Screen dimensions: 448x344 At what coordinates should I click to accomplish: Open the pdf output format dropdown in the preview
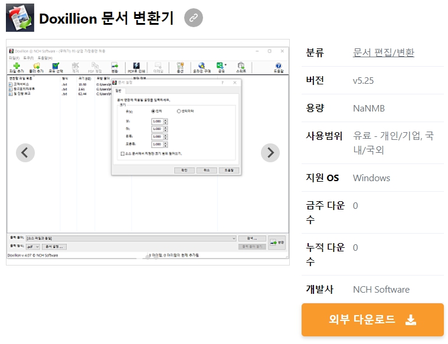pyautogui.click(x=33, y=247)
